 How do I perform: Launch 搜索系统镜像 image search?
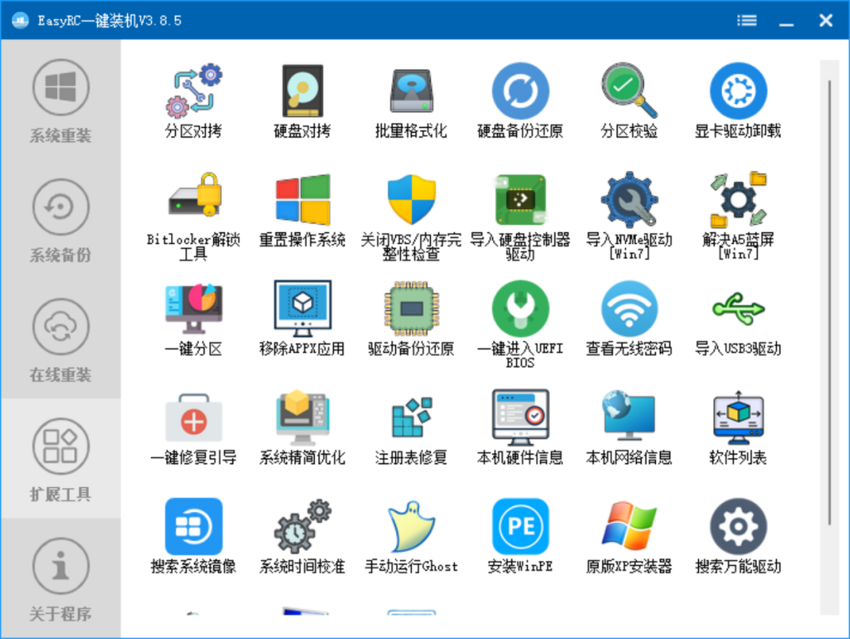(193, 537)
